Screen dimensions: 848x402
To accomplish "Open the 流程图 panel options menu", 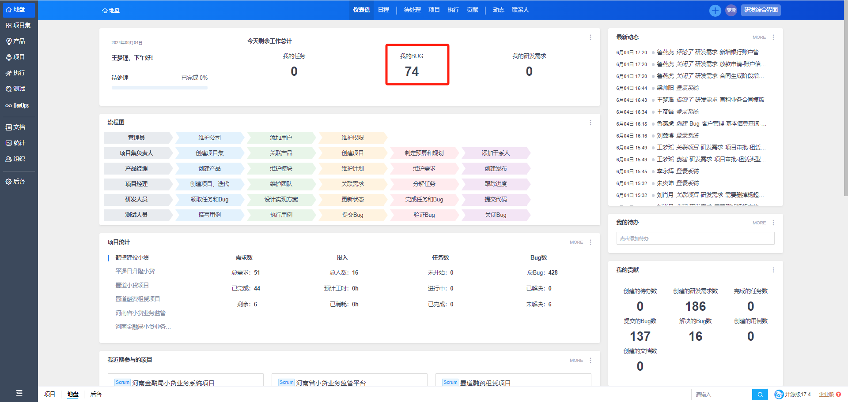I will tap(590, 123).
